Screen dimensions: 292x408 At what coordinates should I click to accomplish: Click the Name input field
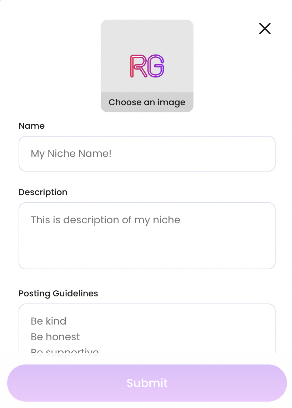tap(147, 153)
